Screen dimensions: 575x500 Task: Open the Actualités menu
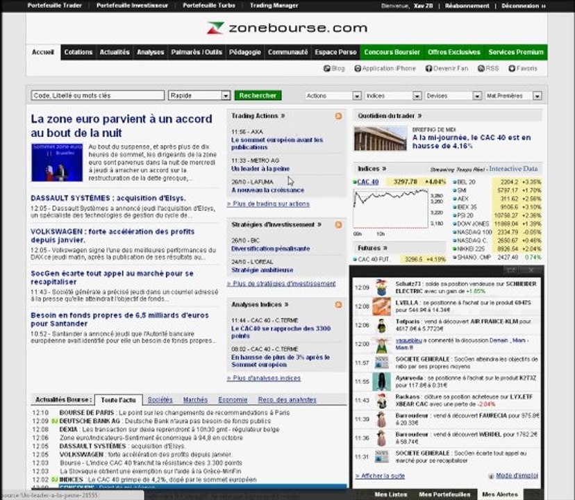coord(115,52)
